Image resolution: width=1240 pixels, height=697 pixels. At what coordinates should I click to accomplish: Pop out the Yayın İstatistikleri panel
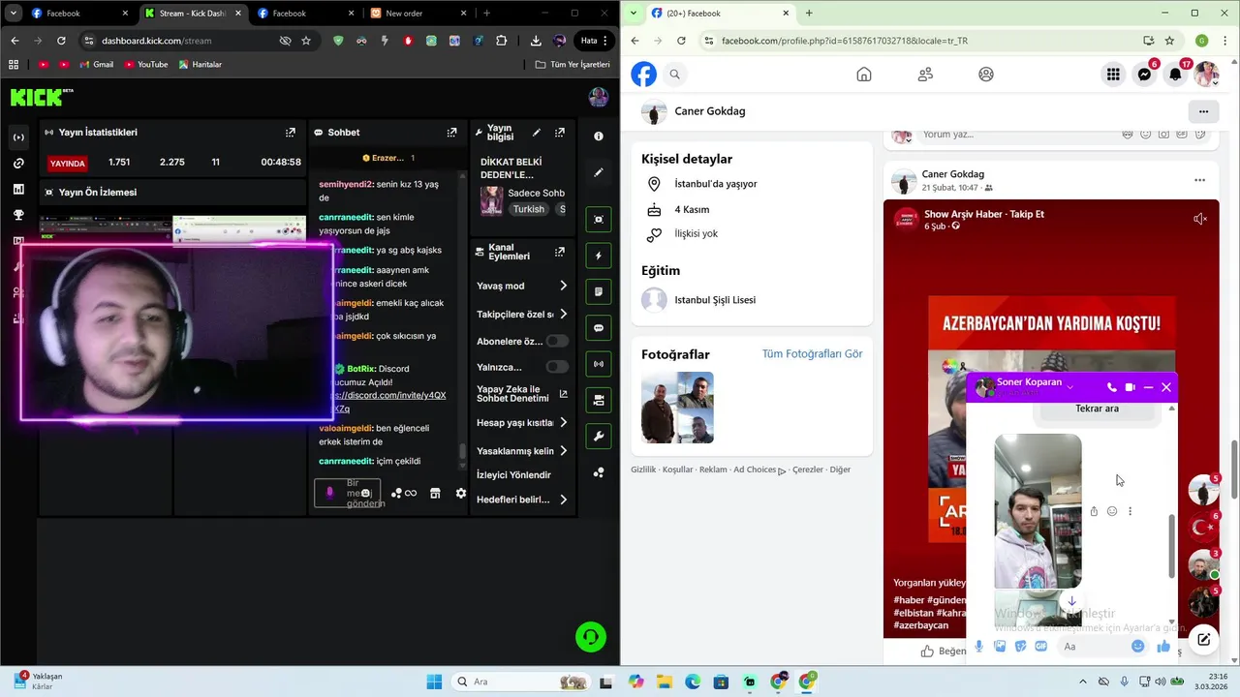291,133
